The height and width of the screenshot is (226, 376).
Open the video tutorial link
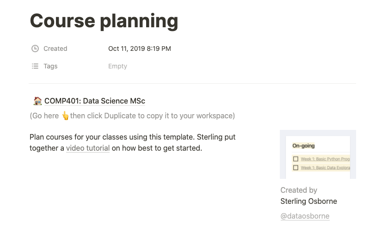pyautogui.click(x=88, y=148)
